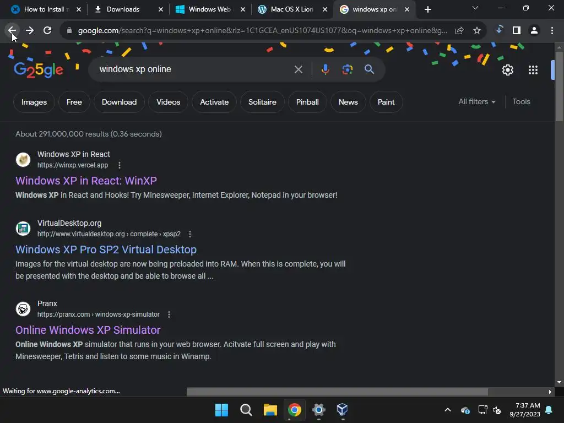Open taskbar Search
This screenshot has width=564, height=423.
[x=246, y=410]
